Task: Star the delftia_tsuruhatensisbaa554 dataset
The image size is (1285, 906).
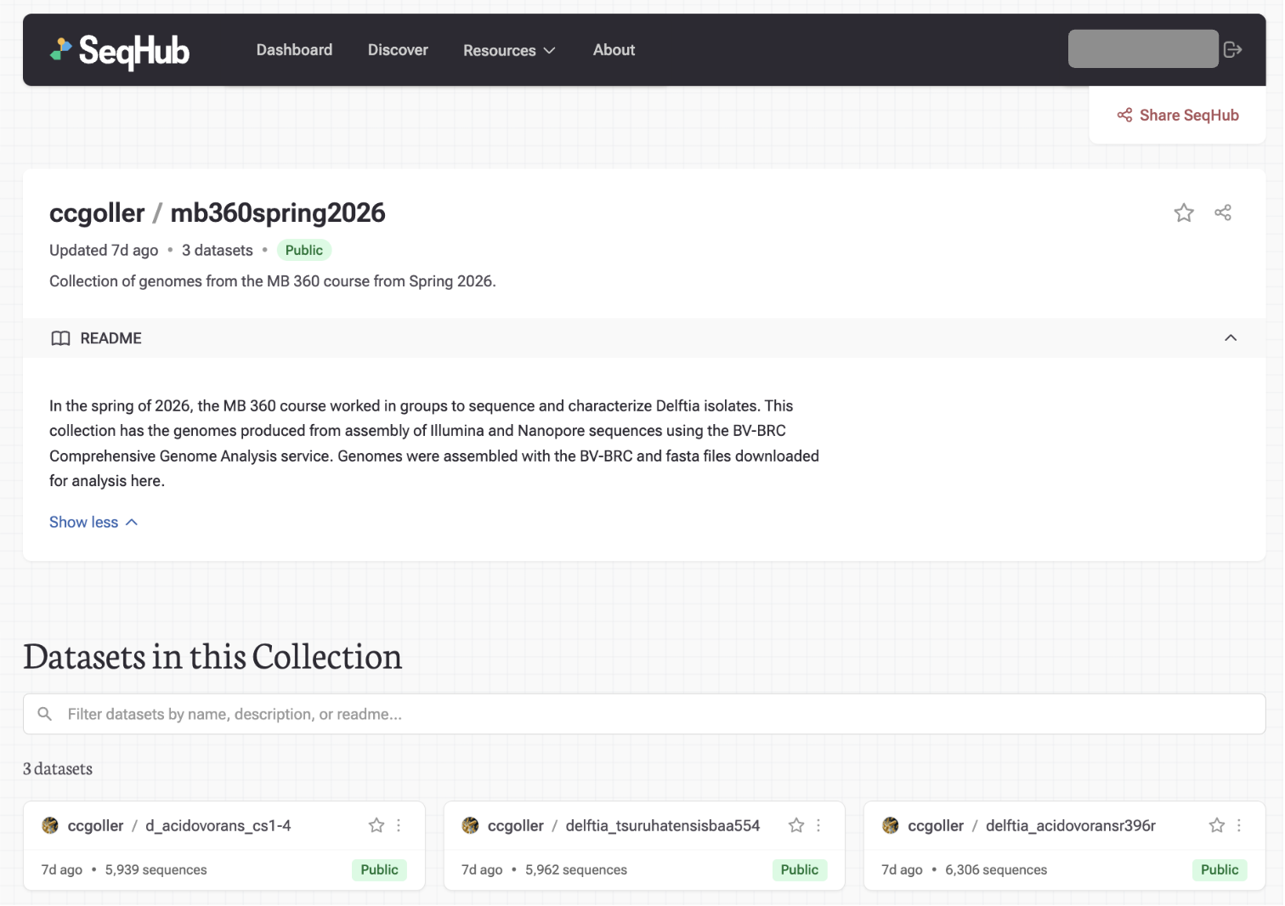Action: click(796, 825)
